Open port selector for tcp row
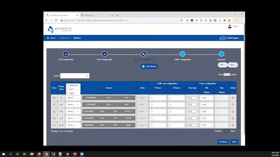 [73, 98]
